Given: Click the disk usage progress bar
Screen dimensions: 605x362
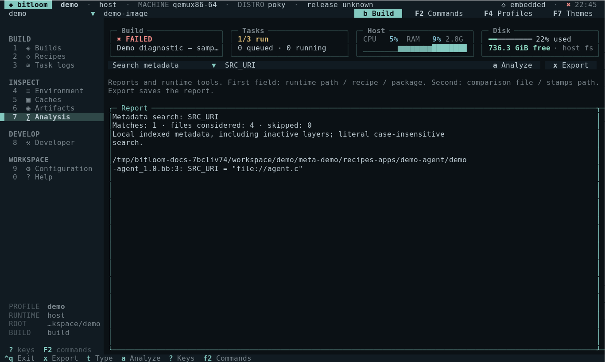Looking at the screenshot, I should (510, 39).
